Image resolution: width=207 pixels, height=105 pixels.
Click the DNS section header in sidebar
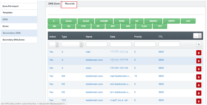pyautogui.click(x=19, y=19)
